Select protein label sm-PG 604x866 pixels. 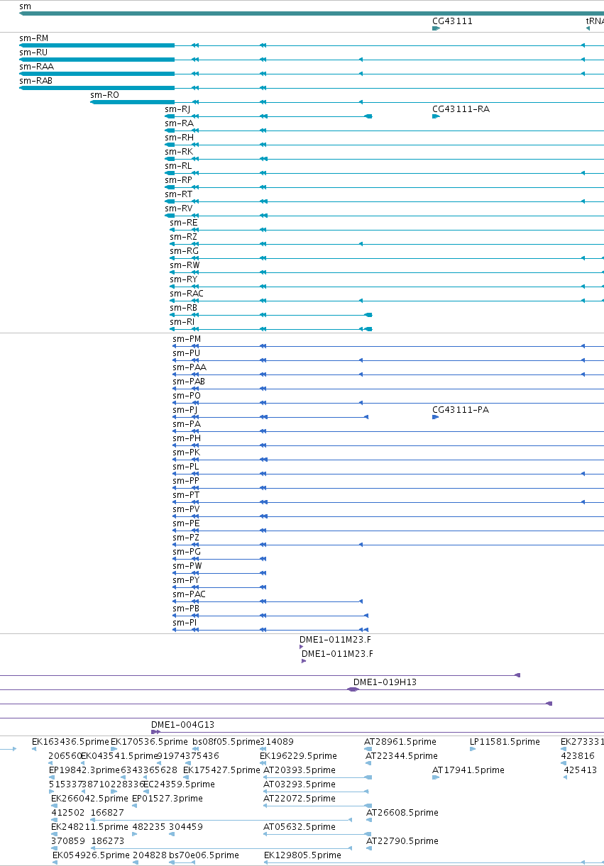(187, 552)
